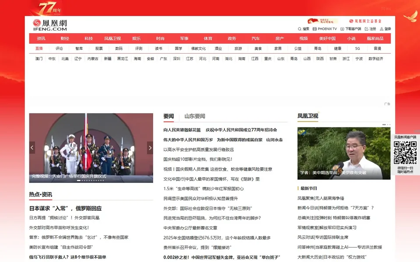Screen dimensions: 420x262
Task: Click the 77周年 anniversary logo
Action: 50,8
